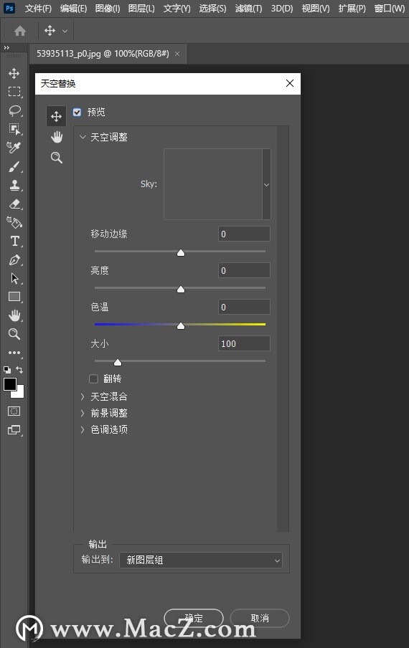Click the 色温 temperature slider handle
Viewport: 409px width, 648px height.
tap(181, 325)
